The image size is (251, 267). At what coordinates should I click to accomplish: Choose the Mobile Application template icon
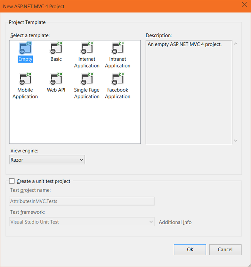[x=25, y=79]
